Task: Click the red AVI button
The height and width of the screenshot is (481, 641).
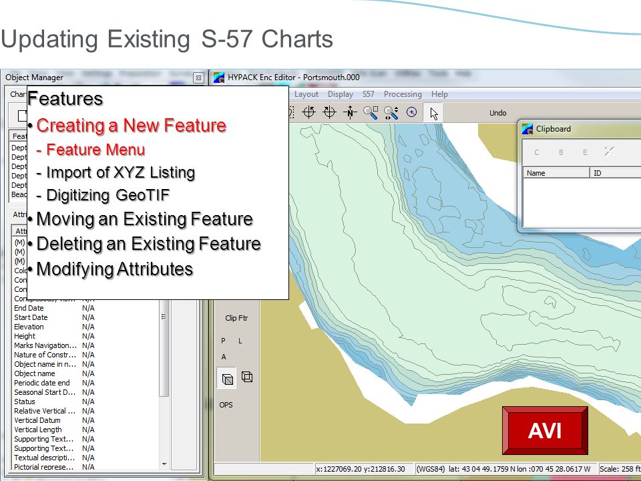Action: point(545,430)
